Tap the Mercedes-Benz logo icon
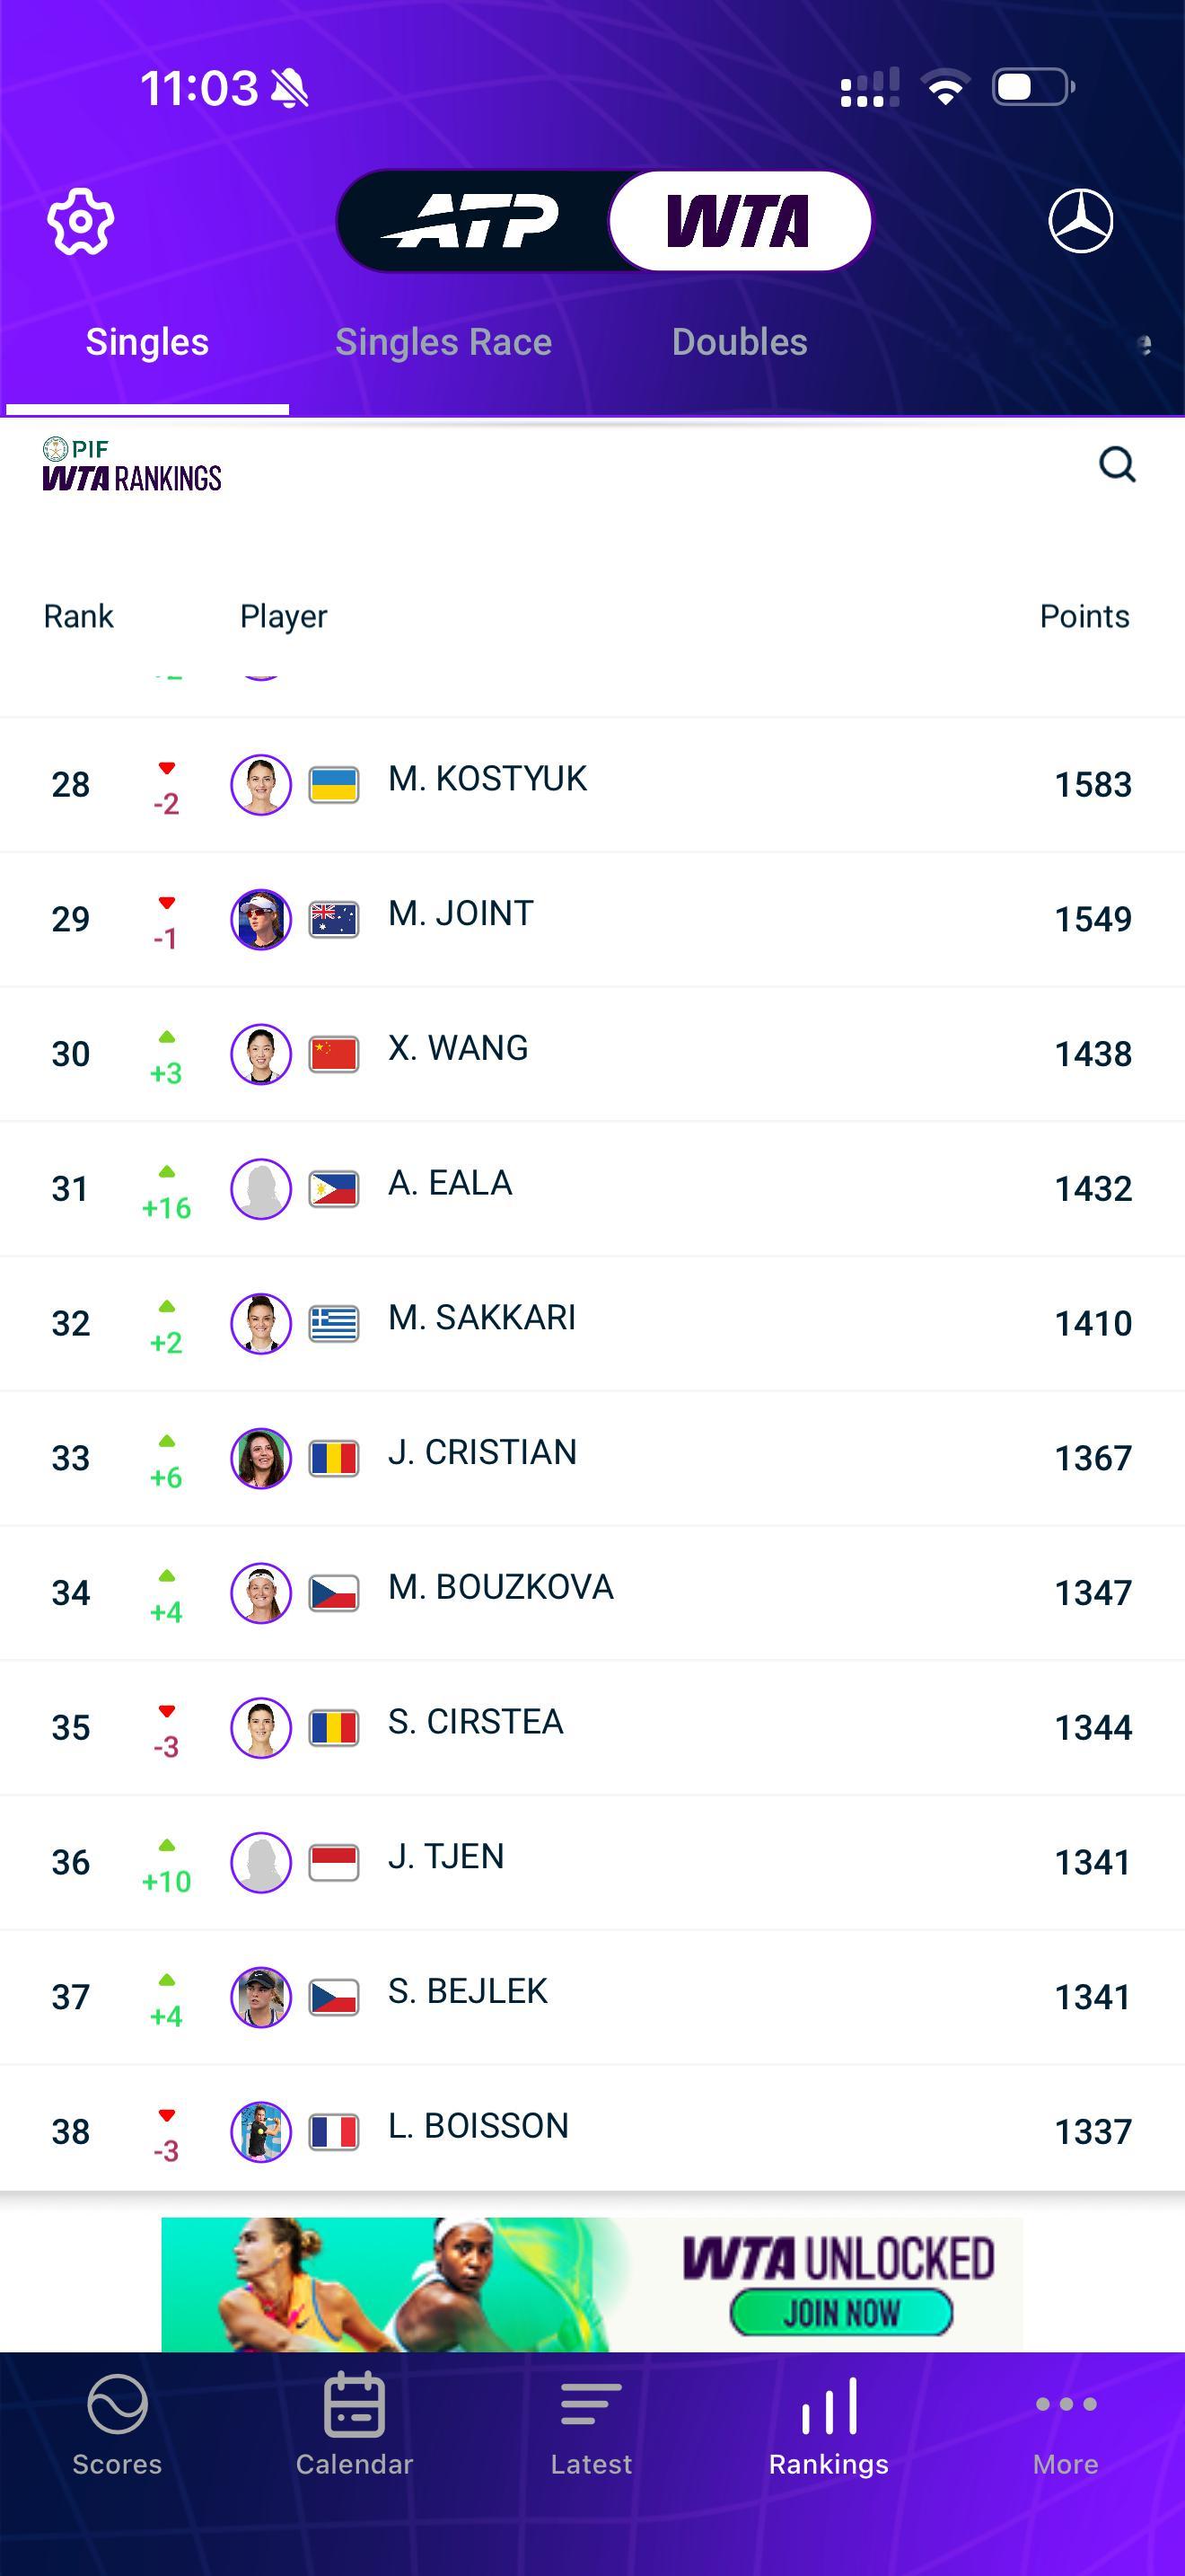Screen dimensions: 1185x2576 pos(1080,222)
